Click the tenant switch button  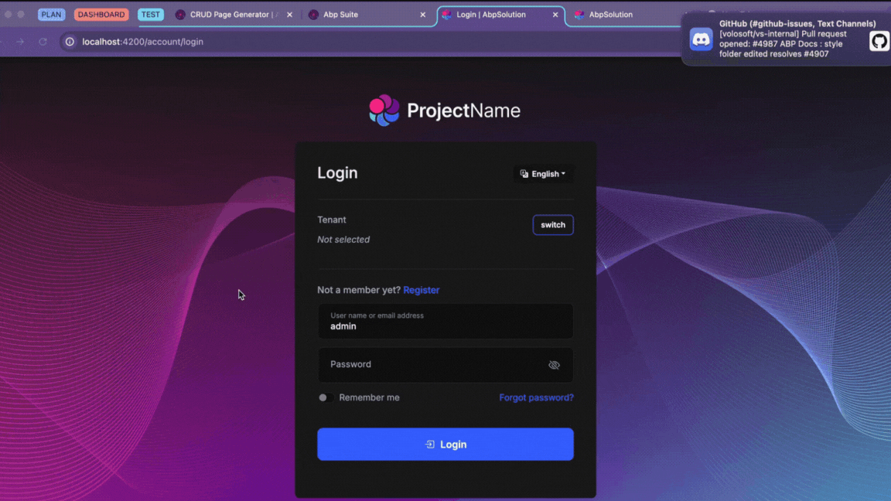553,225
